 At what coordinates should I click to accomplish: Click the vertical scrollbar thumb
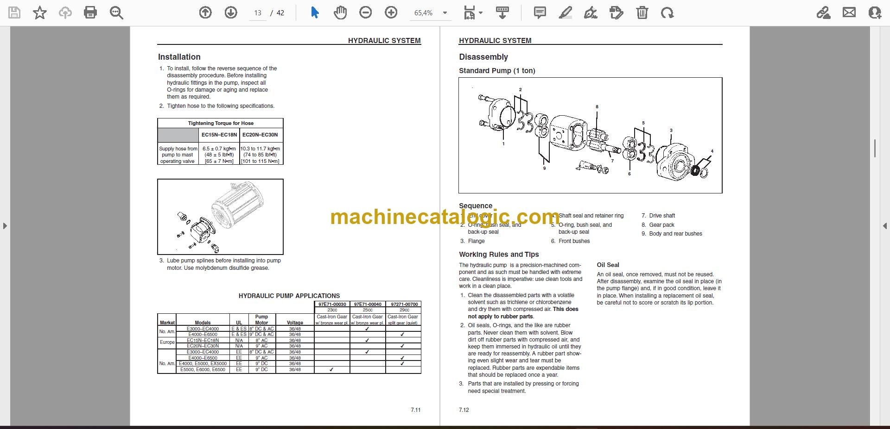[x=875, y=148]
